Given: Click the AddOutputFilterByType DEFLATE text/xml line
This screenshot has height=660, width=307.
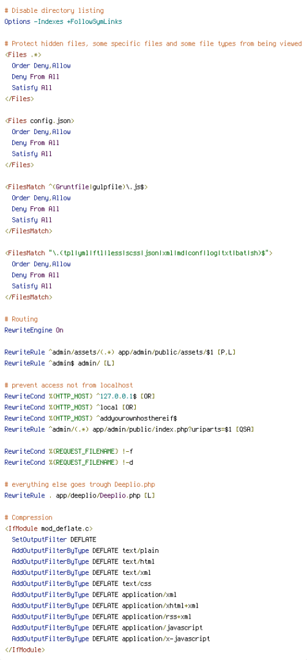Looking at the screenshot, I should (82, 572).
